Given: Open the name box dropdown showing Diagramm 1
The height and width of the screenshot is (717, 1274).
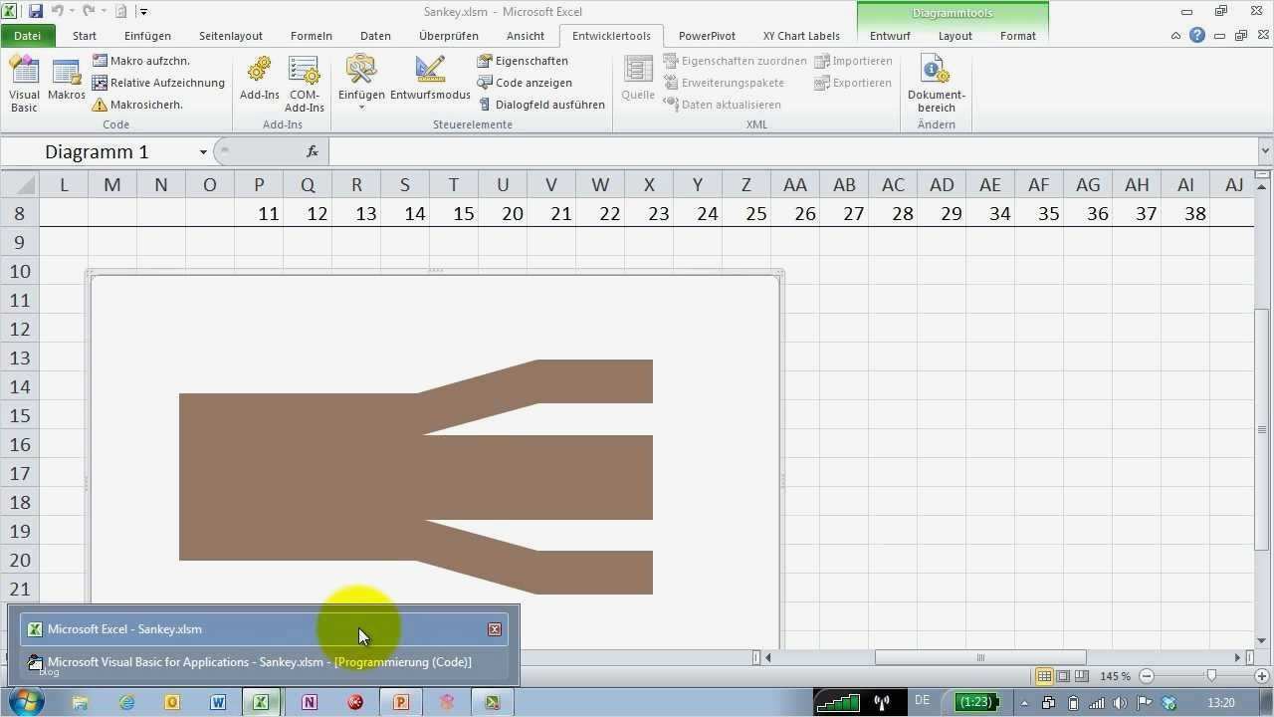Looking at the screenshot, I should pos(202,151).
